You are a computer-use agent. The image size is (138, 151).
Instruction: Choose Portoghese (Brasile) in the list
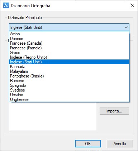69,76
